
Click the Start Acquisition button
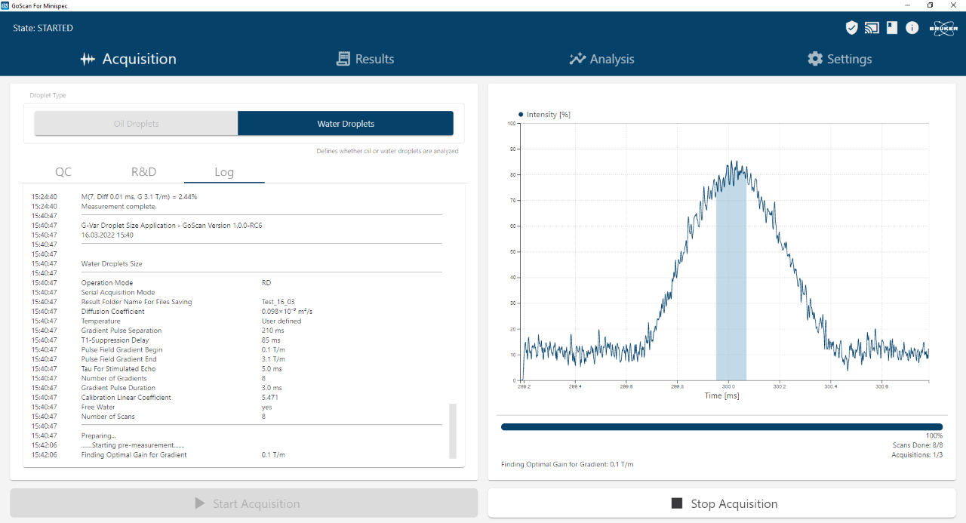[244, 503]
